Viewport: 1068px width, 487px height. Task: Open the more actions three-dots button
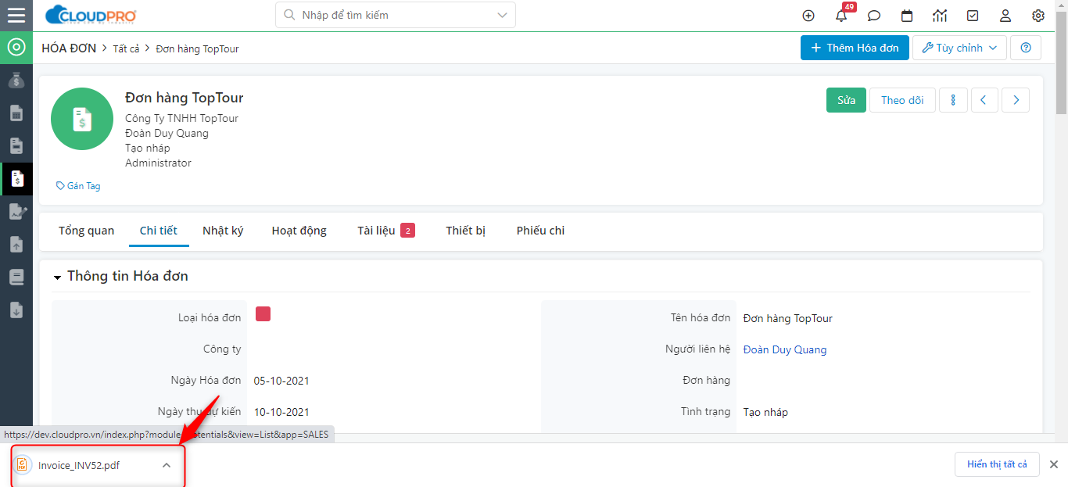tap(954, 100)
